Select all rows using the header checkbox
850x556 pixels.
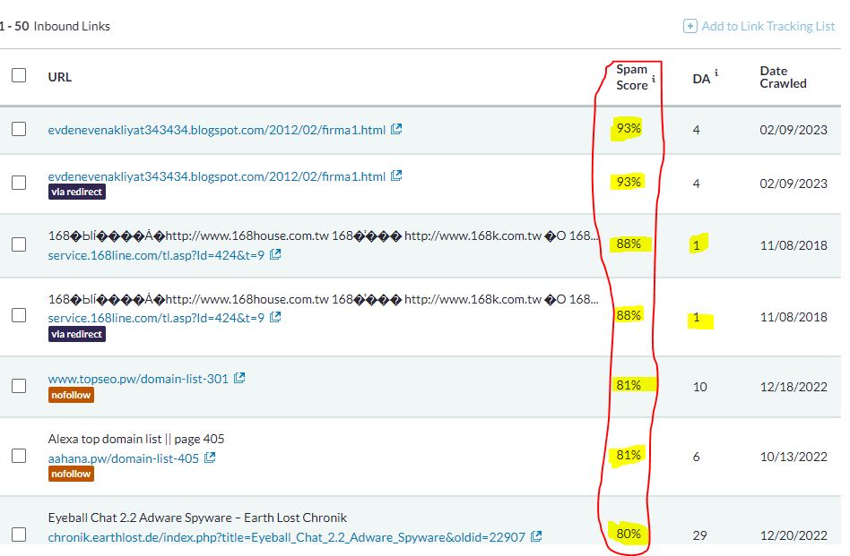tap(19, 75)
